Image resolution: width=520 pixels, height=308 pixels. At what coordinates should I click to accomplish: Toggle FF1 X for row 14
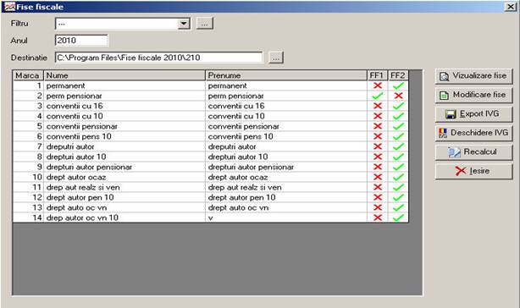point(378,218)
